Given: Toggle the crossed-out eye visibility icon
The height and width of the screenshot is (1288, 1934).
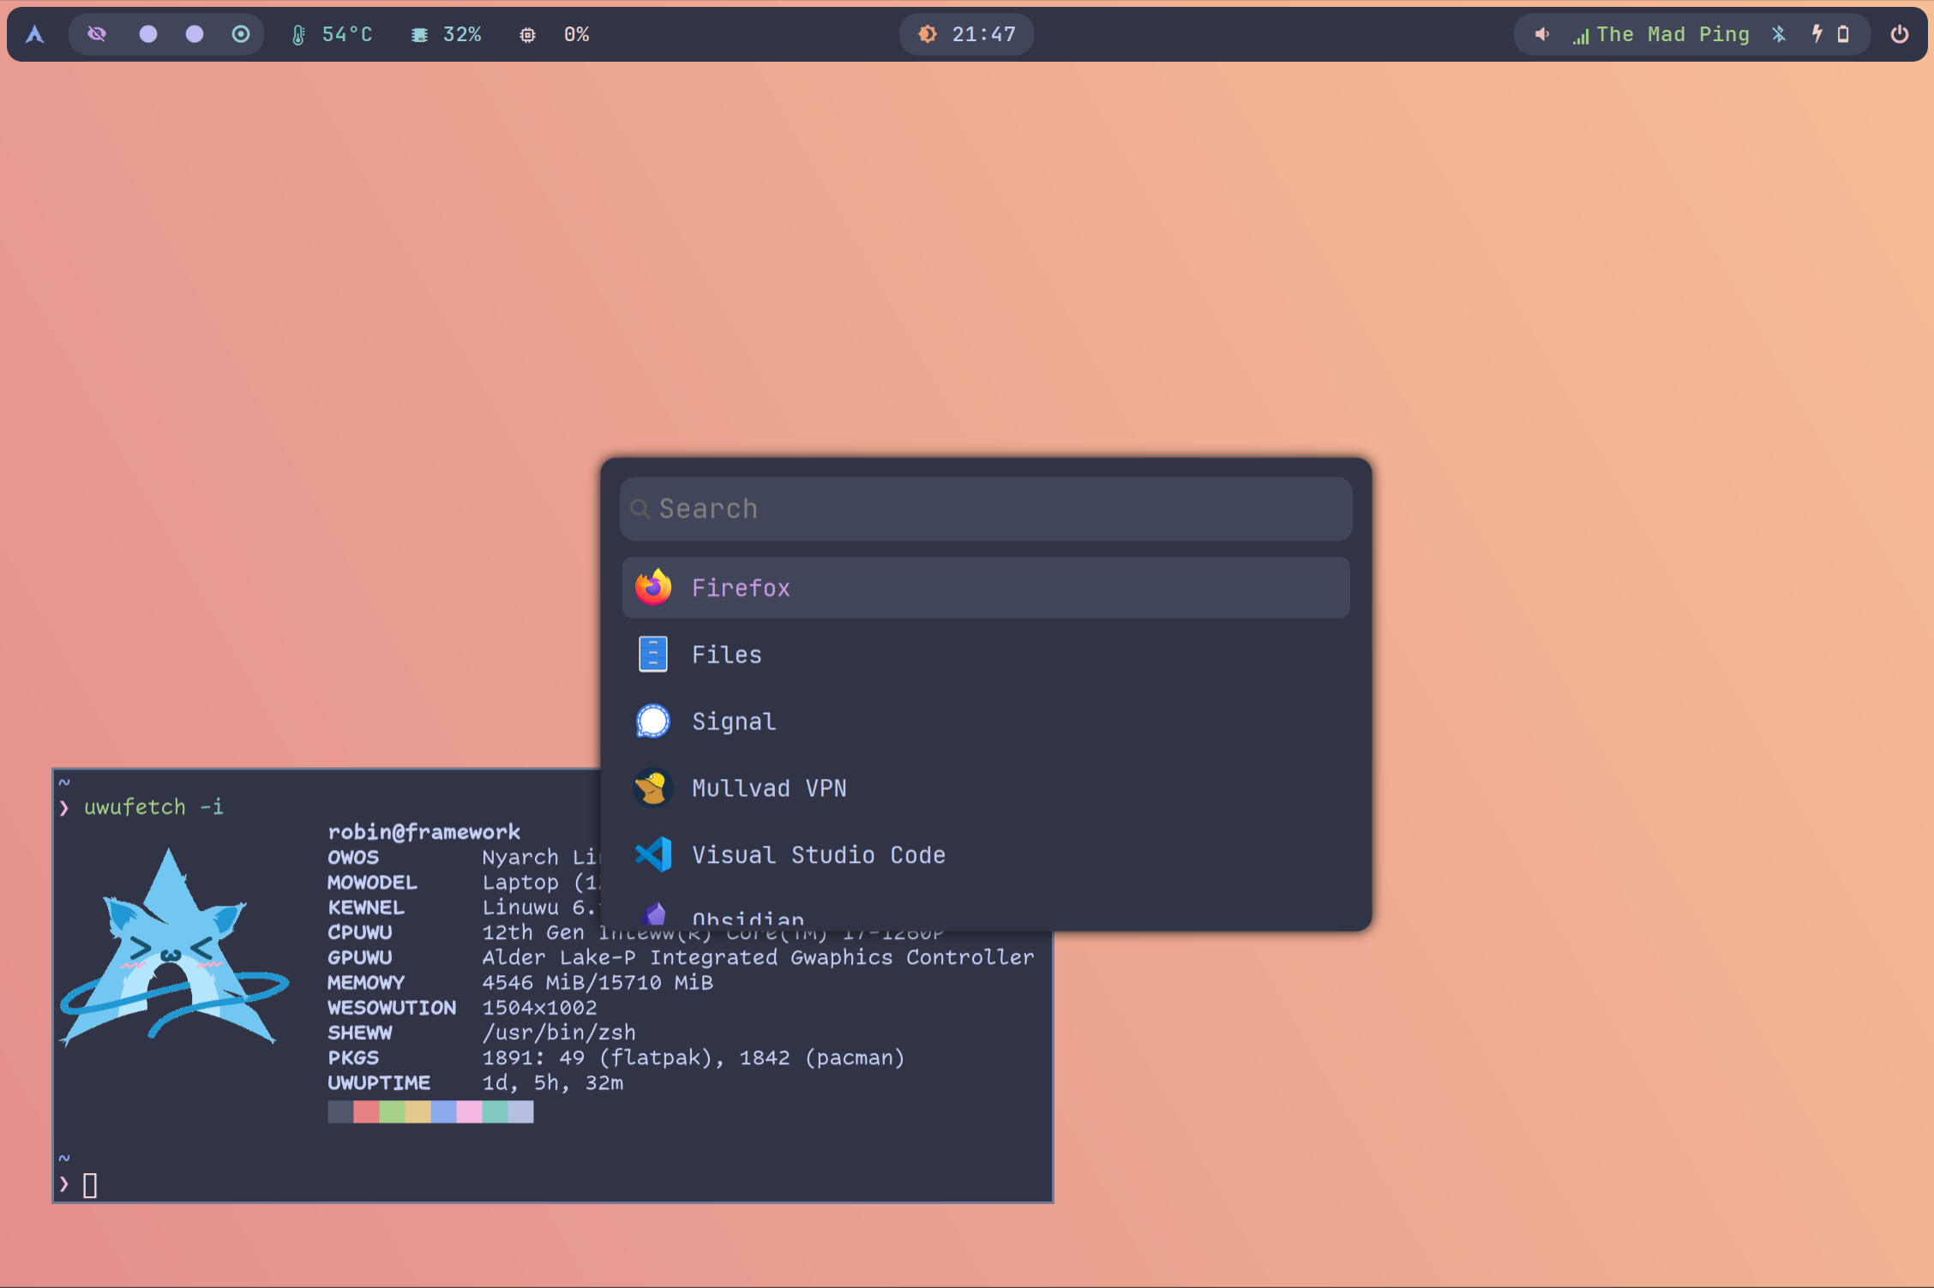Looking at the screenshot, I should point(97,34).
